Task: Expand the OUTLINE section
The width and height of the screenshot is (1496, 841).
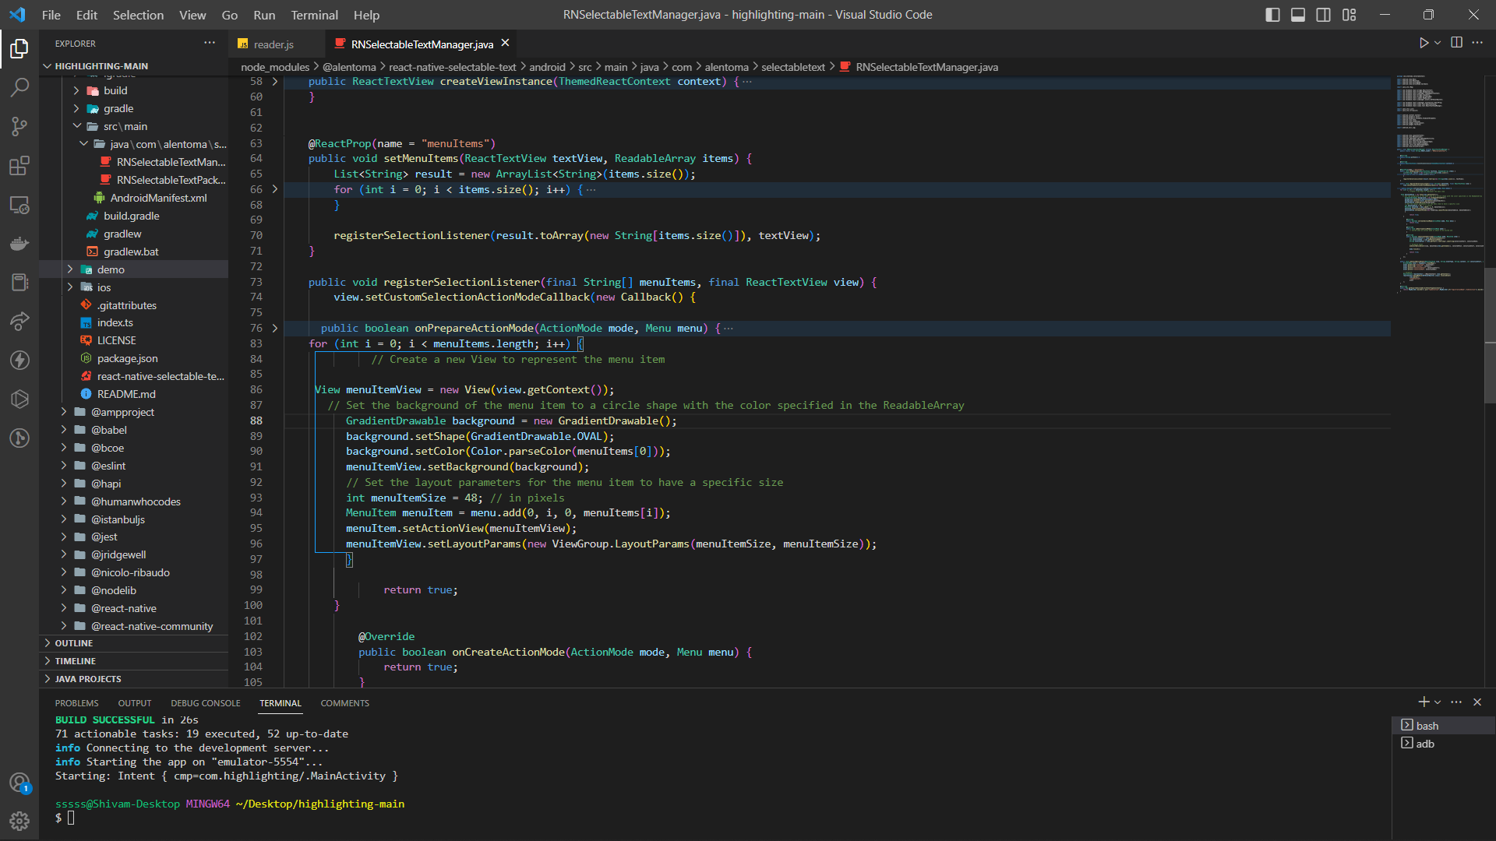Action: click(76, 642)
